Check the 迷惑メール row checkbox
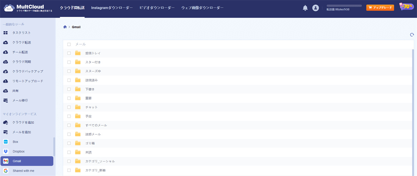The image size is (417, 176). [69, 134]
